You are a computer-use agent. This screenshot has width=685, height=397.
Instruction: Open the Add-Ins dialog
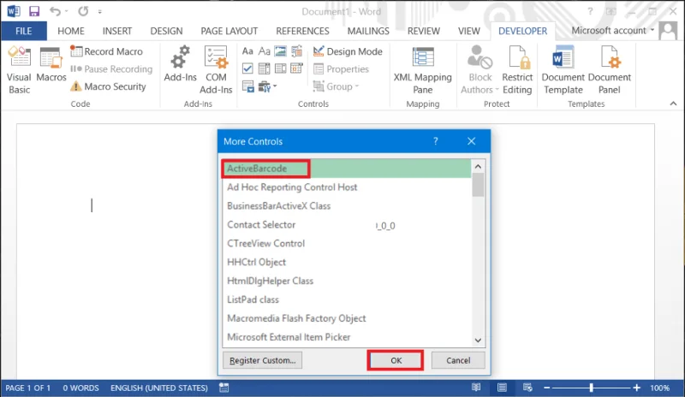click(x=180, y=65)
